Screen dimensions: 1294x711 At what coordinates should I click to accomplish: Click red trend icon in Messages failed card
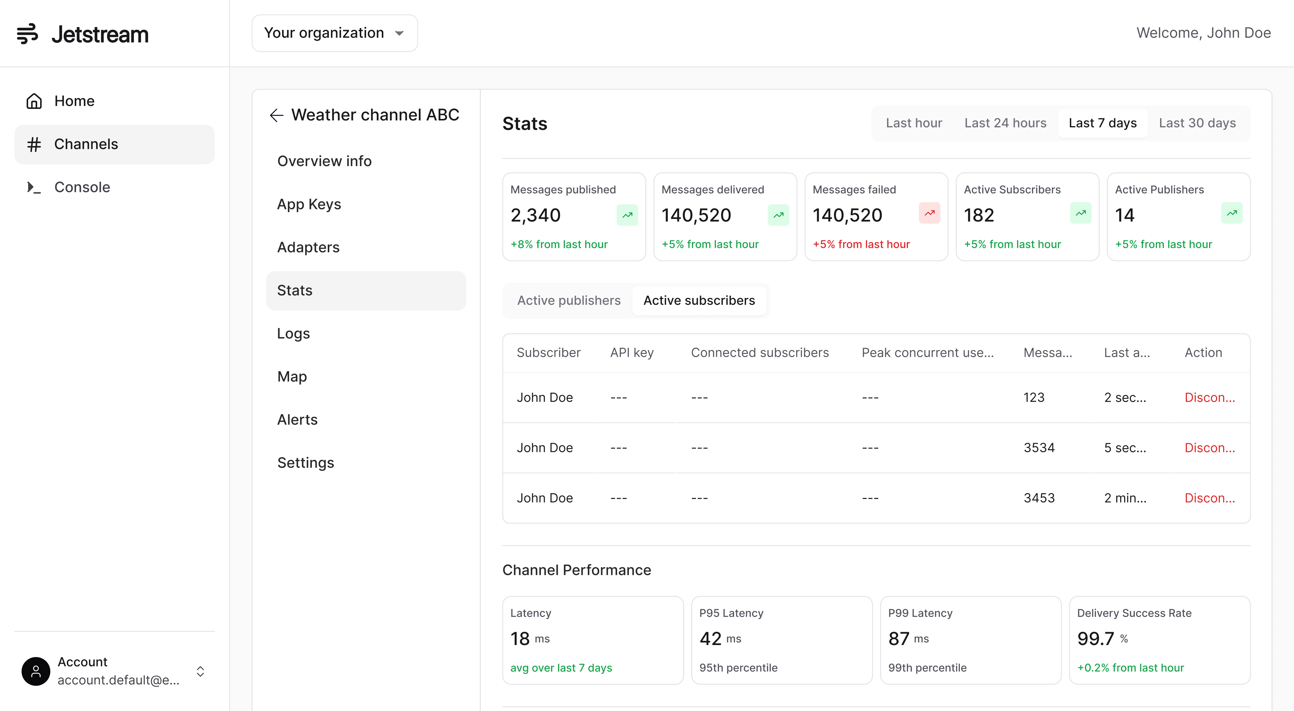coord(929,213)
